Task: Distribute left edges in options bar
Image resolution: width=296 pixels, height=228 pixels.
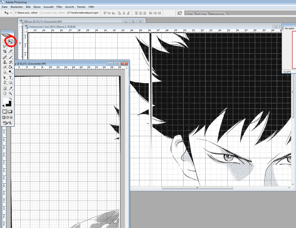Action: click(x=151, y=13)
